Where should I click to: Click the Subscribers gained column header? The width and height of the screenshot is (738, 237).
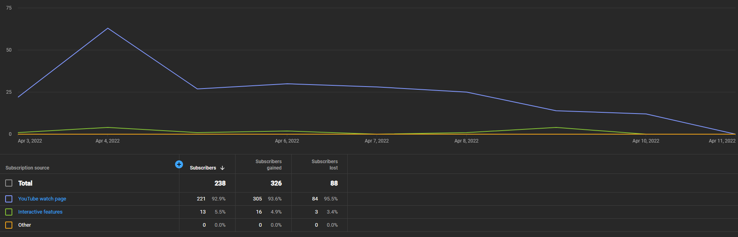click(x=269, y=165)
